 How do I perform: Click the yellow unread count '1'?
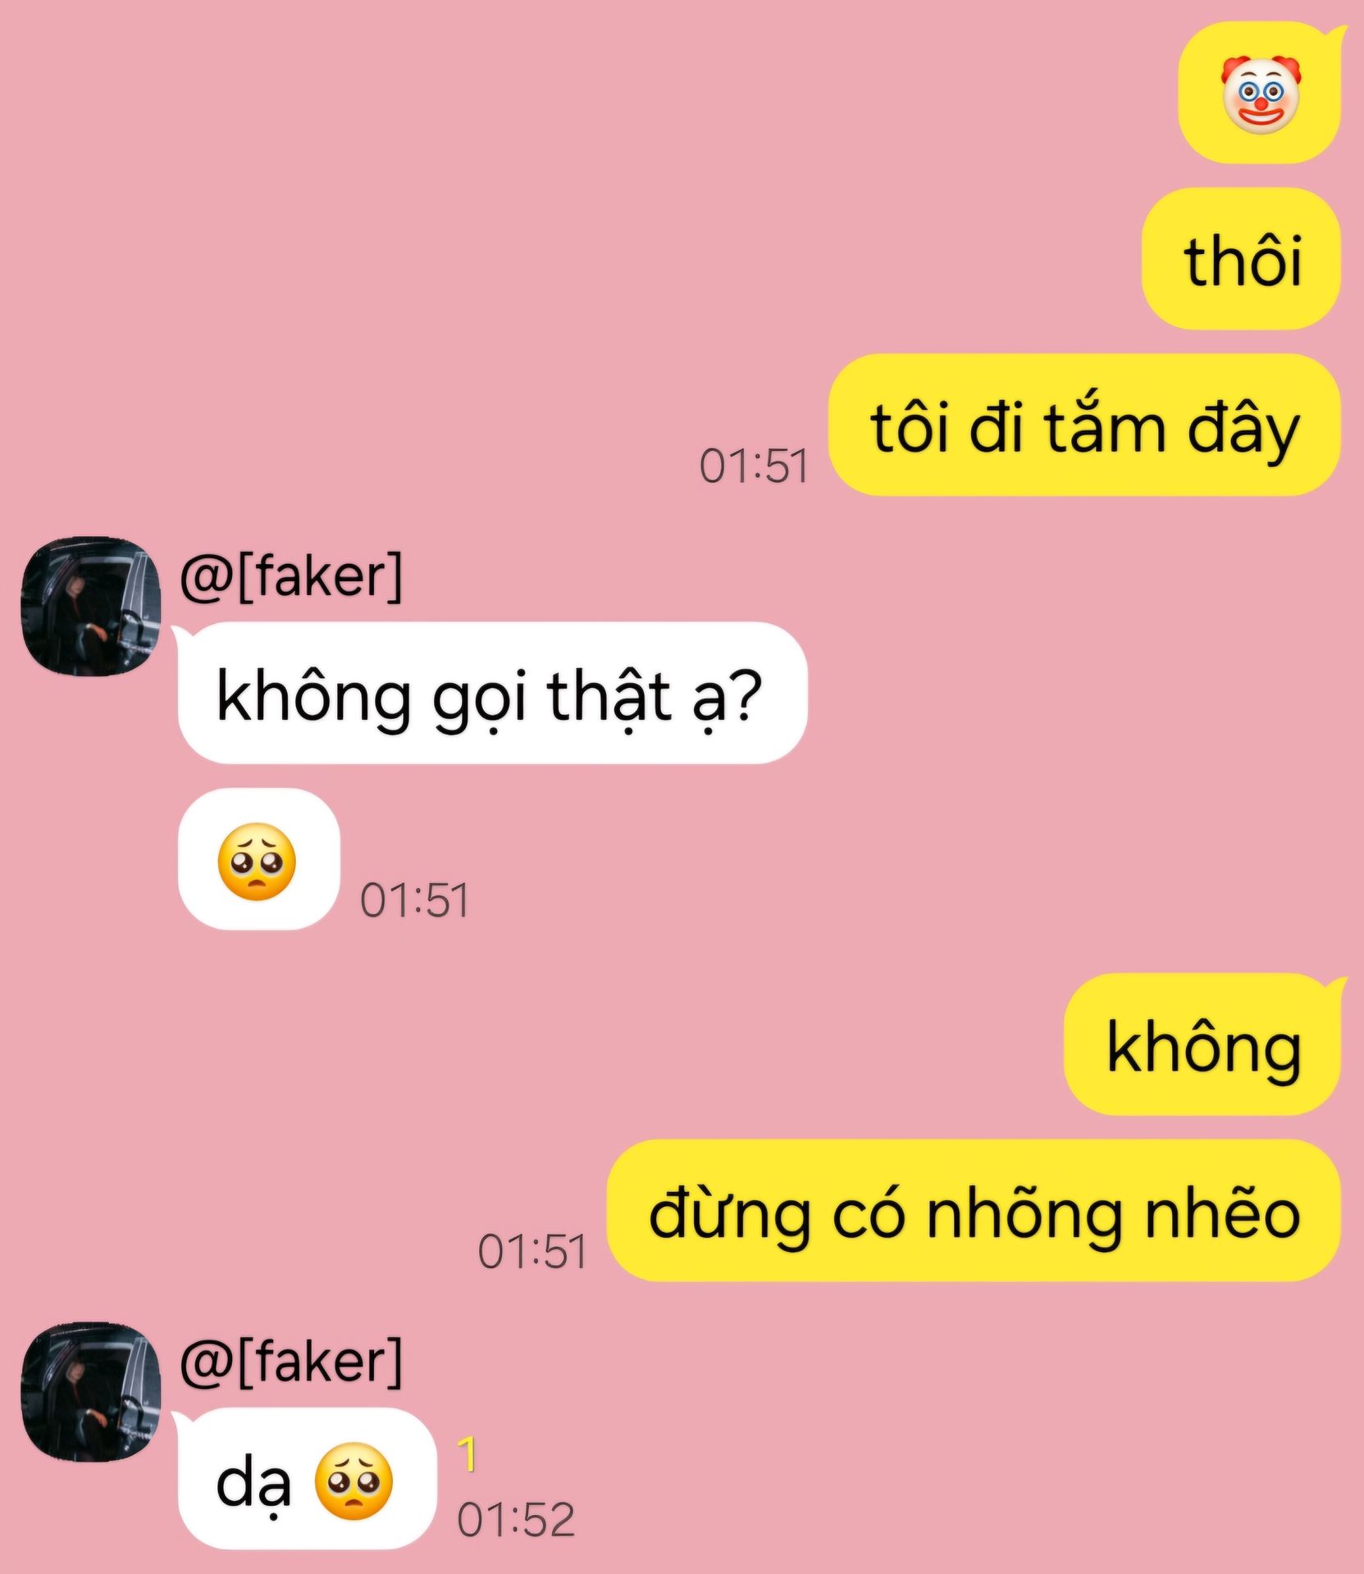click(467, 1454)
